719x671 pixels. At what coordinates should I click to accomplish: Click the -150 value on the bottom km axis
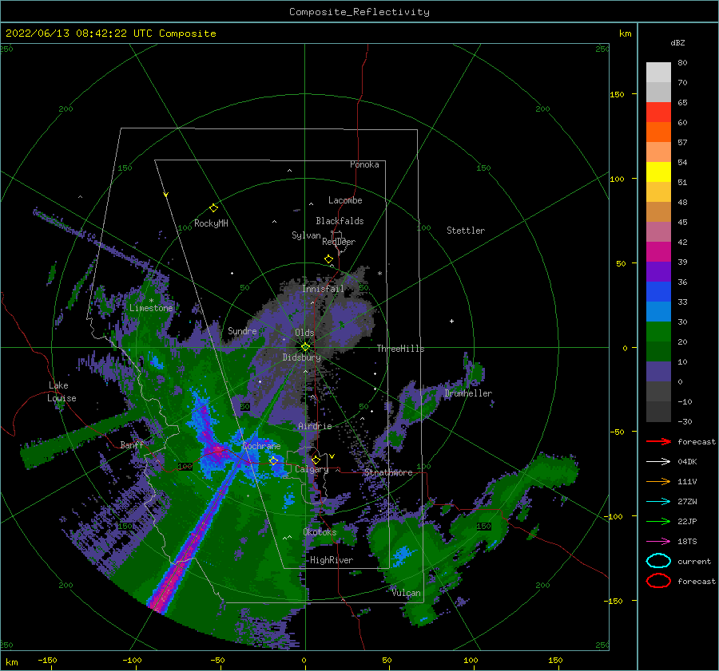[x=47, y=660]
